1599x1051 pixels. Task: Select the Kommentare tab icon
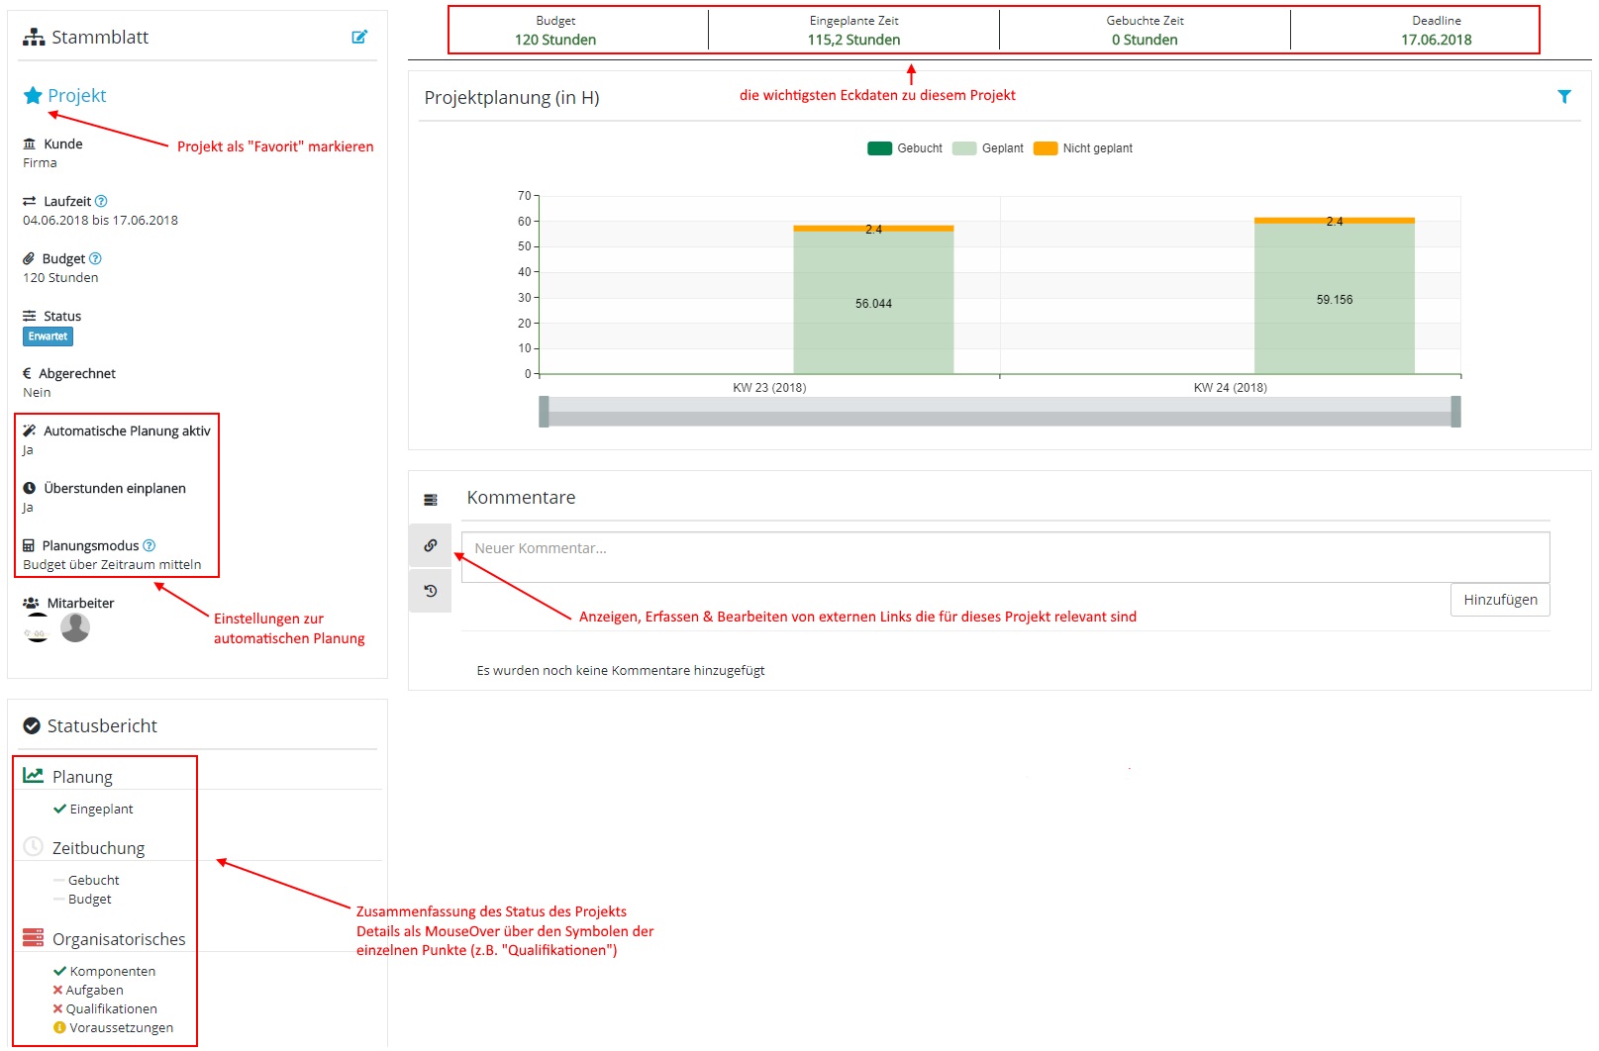431,500
